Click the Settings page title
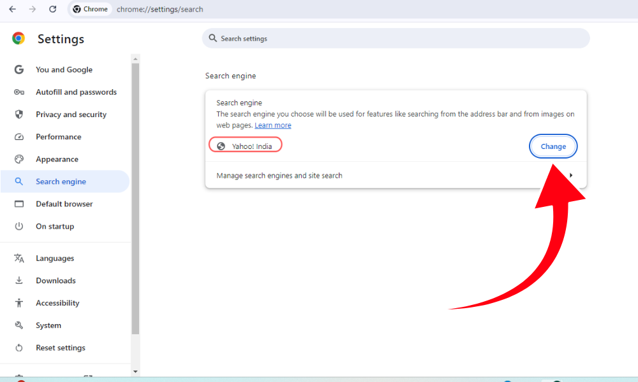This screenshot has height=382, width=638. pos(61,39)
